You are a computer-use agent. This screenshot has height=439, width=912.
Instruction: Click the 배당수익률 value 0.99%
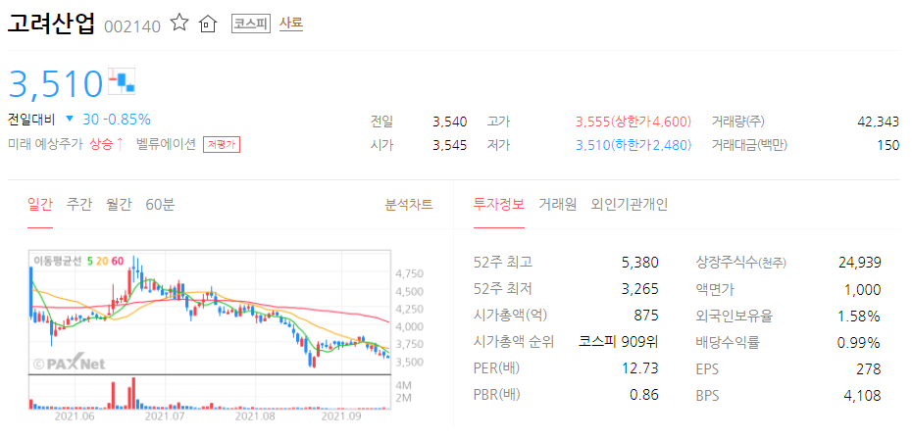[x=858, y=342]
